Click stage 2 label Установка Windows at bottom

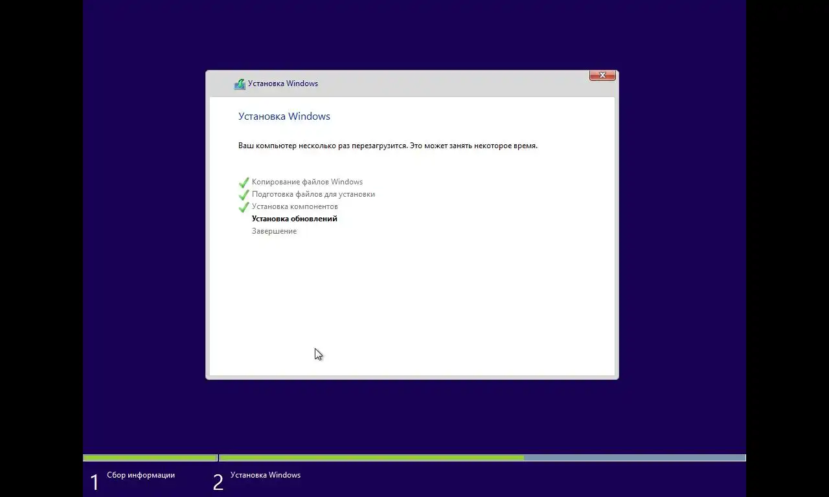(266, 475)
